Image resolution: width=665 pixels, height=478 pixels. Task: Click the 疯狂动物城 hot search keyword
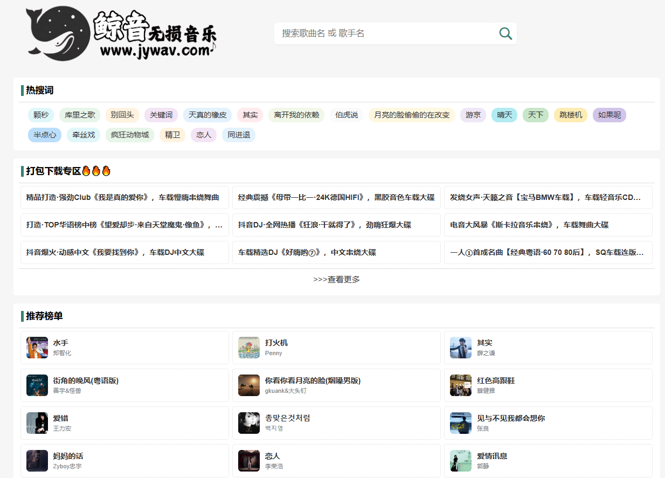coord(129,135)
